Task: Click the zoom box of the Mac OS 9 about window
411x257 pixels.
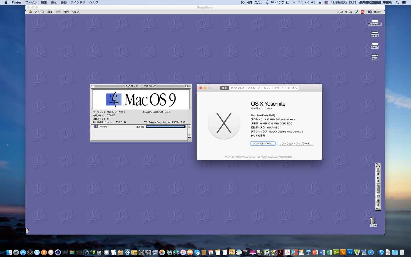Action: click(186, 86)
